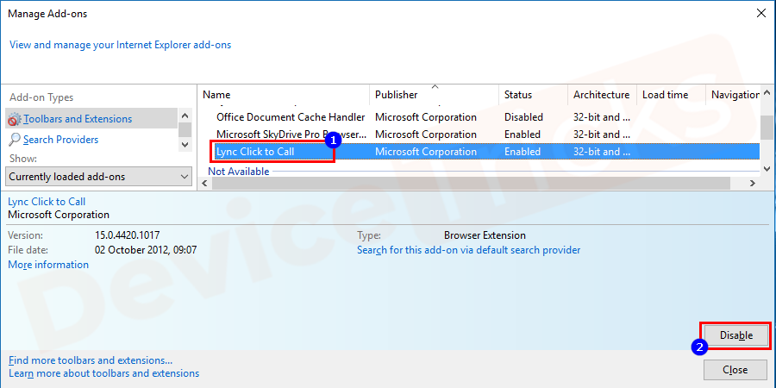Click add-on list scroll down arrow
The height and width of the screenshot is (388, 776).
767,169
